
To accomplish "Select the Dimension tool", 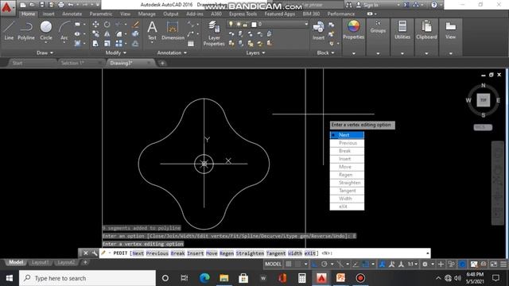I will [x=173, y=31].
